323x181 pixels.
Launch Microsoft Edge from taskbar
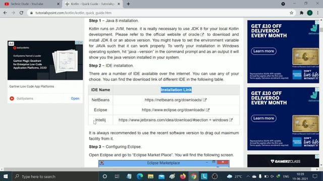(140, 176)
